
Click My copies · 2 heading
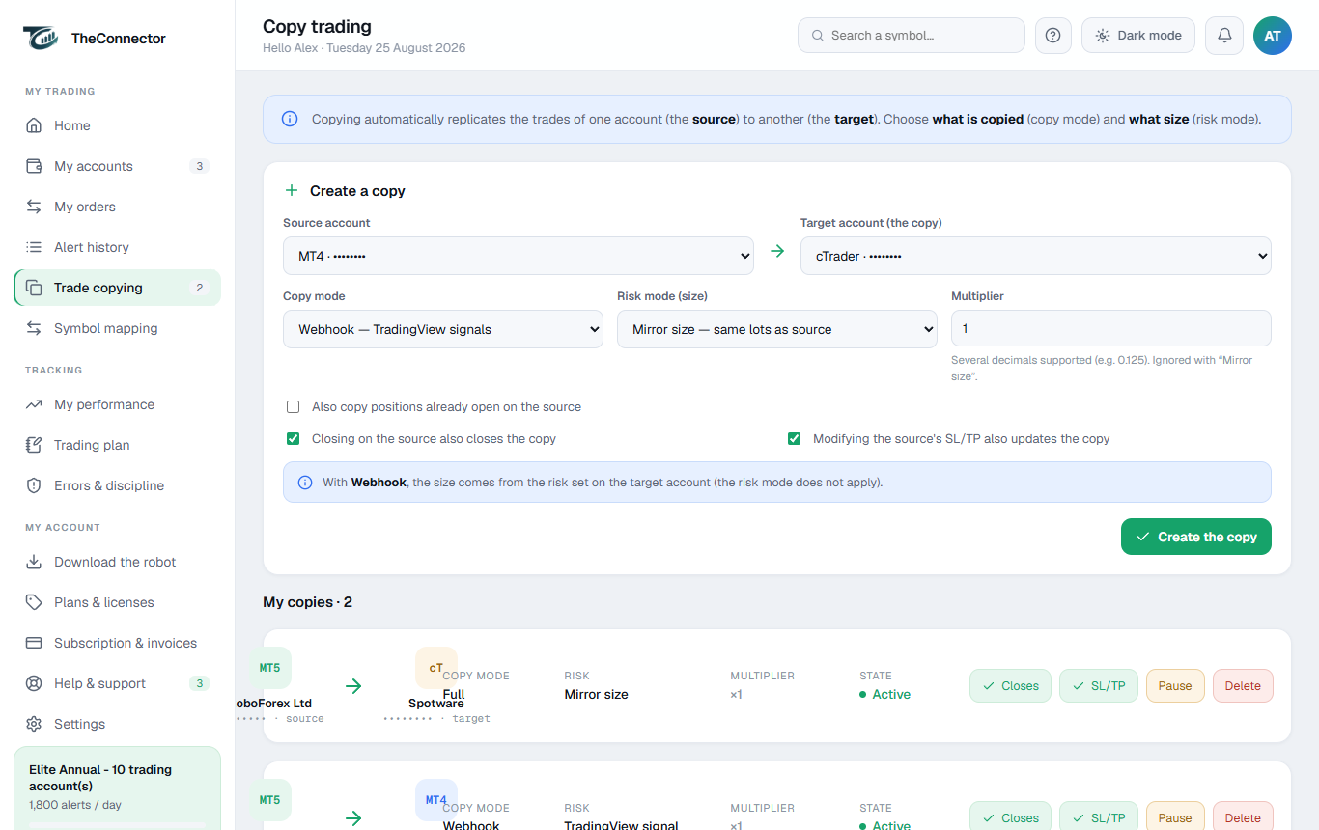[x=307, y=602]
